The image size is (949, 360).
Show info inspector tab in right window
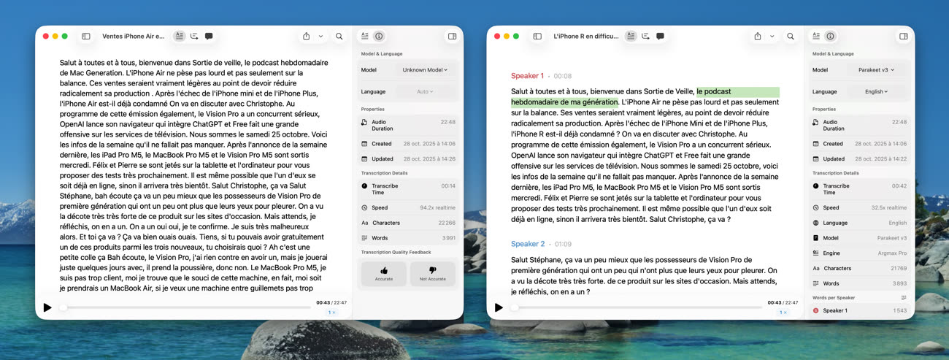[x=830, y=37]
